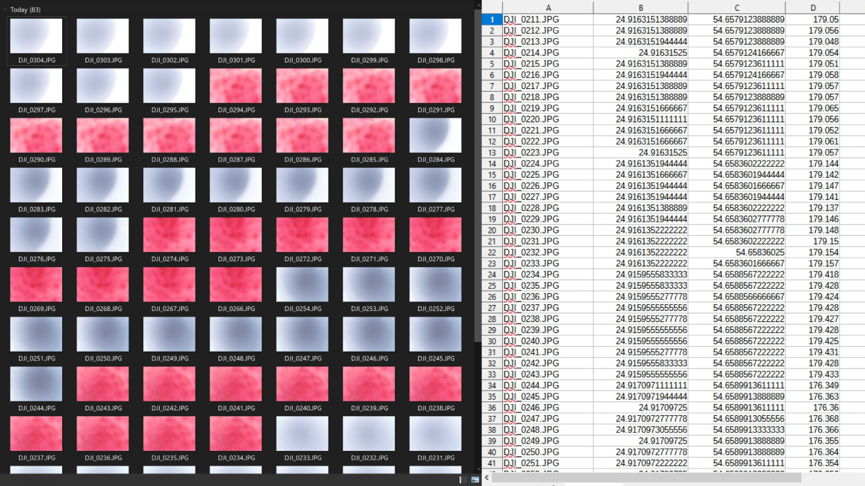This screenshot has height=486, width=865.
Task: Click cell D1 with value 179.05
Action: [812, 19]
